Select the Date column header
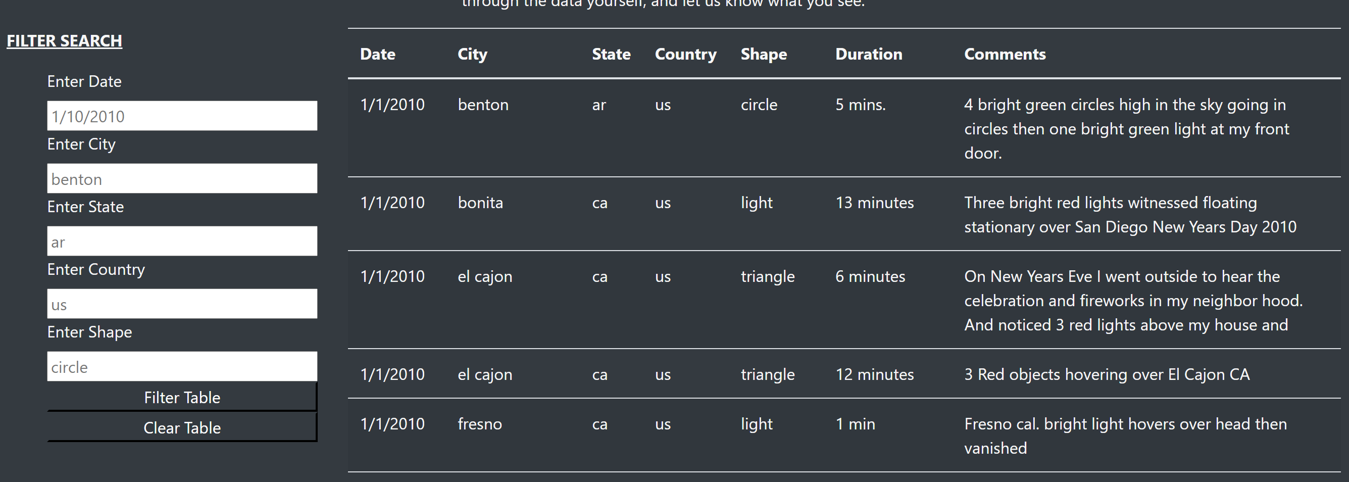 378,54
